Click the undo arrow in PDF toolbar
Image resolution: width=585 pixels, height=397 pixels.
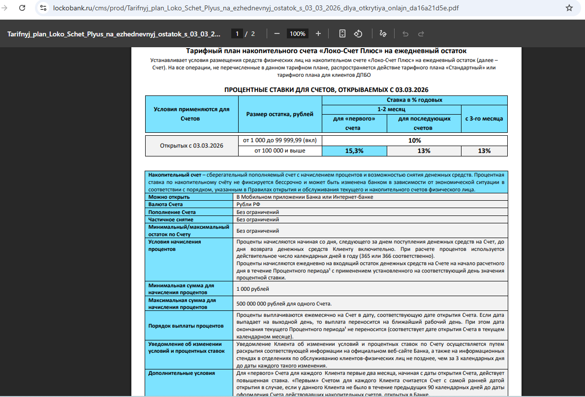(x=405, y=33)
